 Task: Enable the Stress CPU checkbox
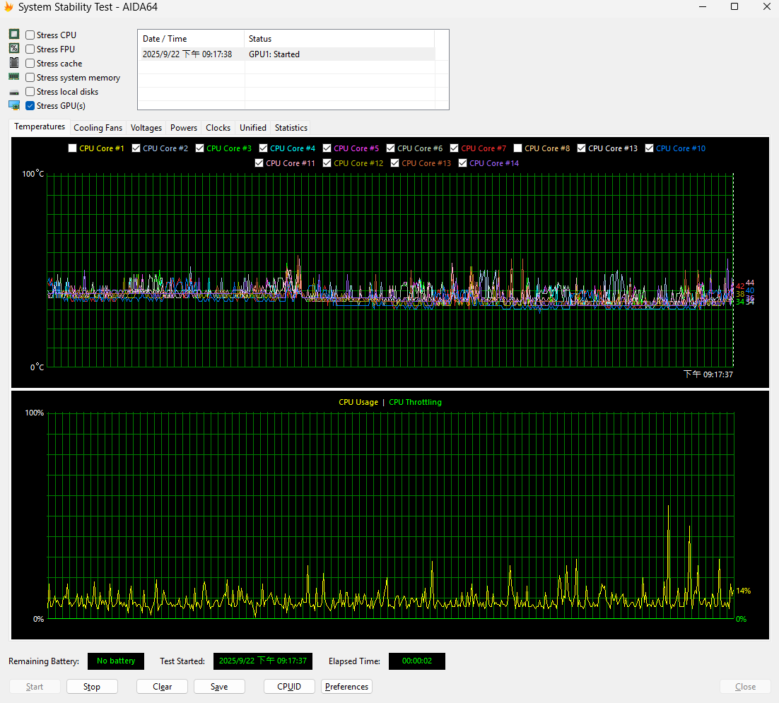30,35
